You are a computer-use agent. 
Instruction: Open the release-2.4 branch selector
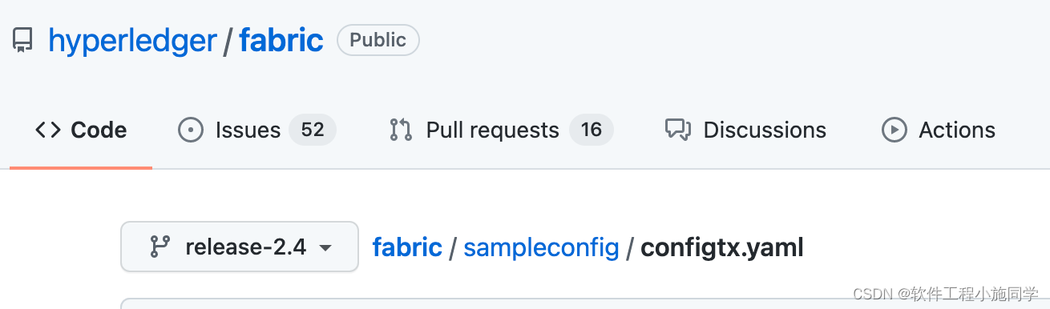(240, 247)
